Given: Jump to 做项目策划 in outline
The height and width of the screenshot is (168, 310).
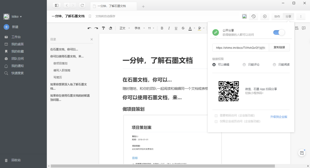Looking at the screenshot, I should click(60, 63).
